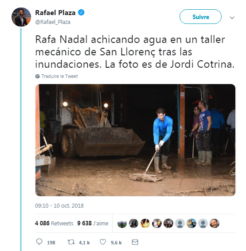Open the first liker's avatar
This screenshot has height=251, width=246.
click(x=122, y=223)
